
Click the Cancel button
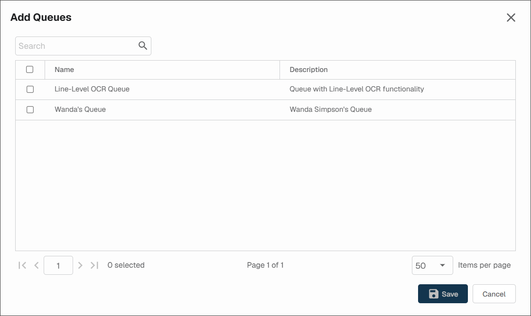pos(494,294)
